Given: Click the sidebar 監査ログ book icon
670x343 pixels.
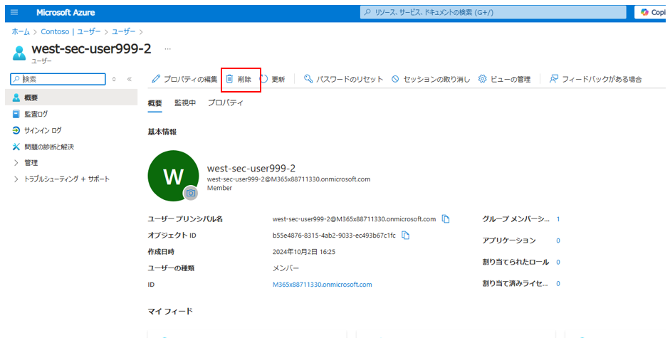Looking at the screenshot, I should tap(16, 114).
